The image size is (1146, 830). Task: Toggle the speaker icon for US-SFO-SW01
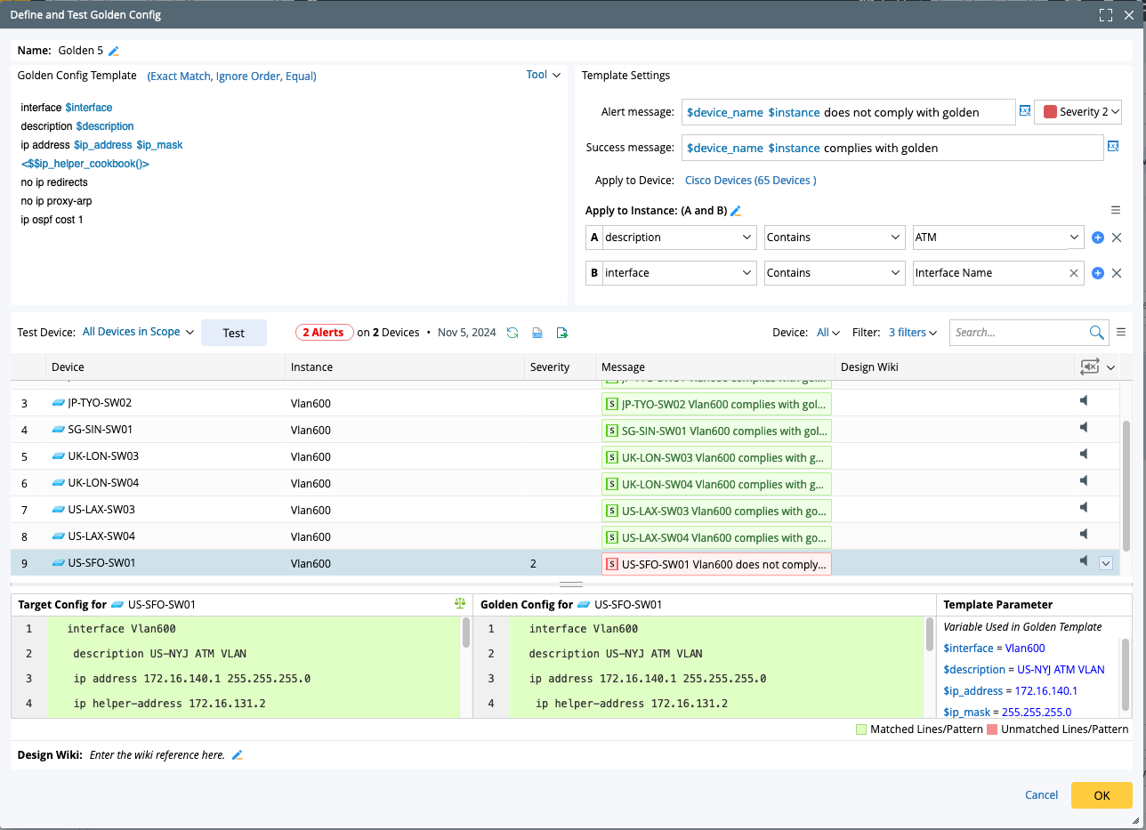pos(1084,561)
